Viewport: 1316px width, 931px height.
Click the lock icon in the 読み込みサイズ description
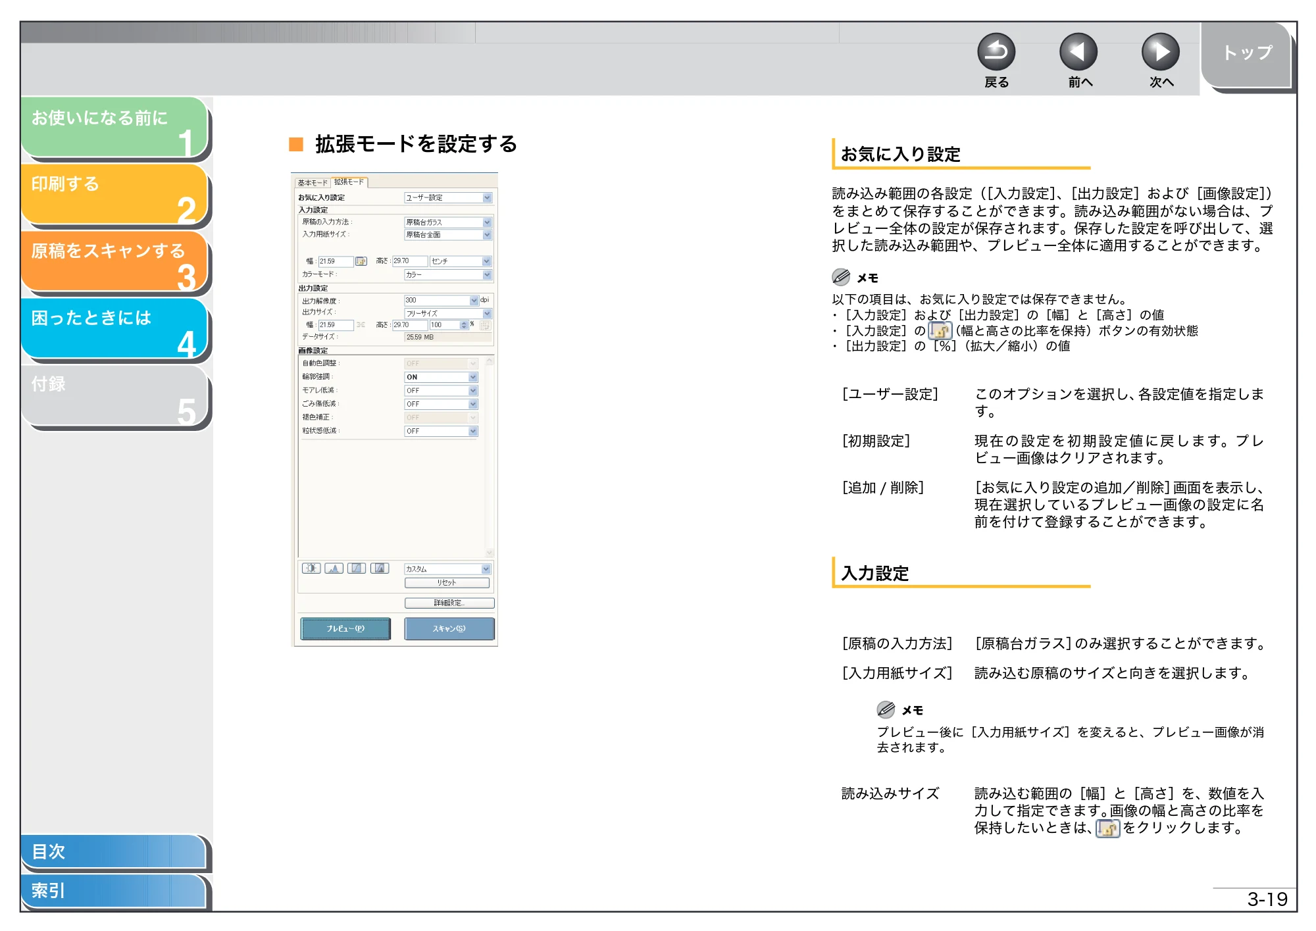[x=1107, y=828]
